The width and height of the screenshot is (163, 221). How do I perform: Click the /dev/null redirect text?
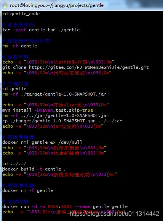tap(70, 142)
